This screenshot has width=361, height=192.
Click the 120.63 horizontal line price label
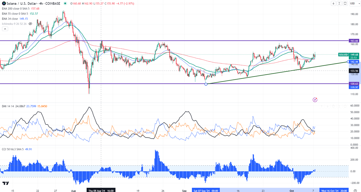[354, 84]
